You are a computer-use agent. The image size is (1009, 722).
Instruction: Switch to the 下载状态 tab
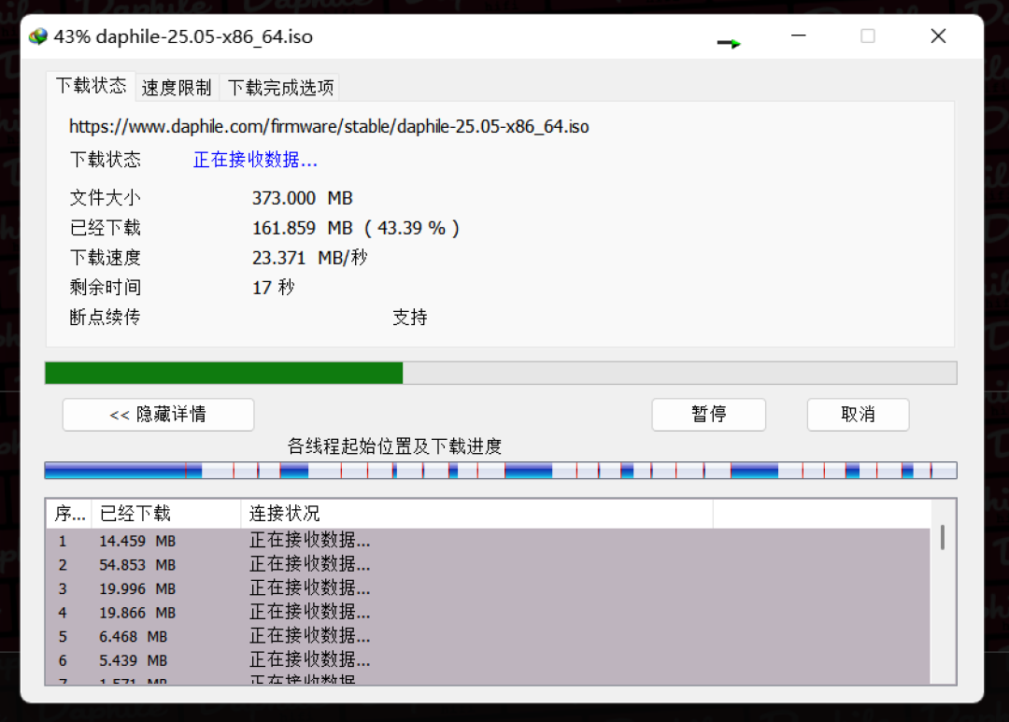coord(91,86)
